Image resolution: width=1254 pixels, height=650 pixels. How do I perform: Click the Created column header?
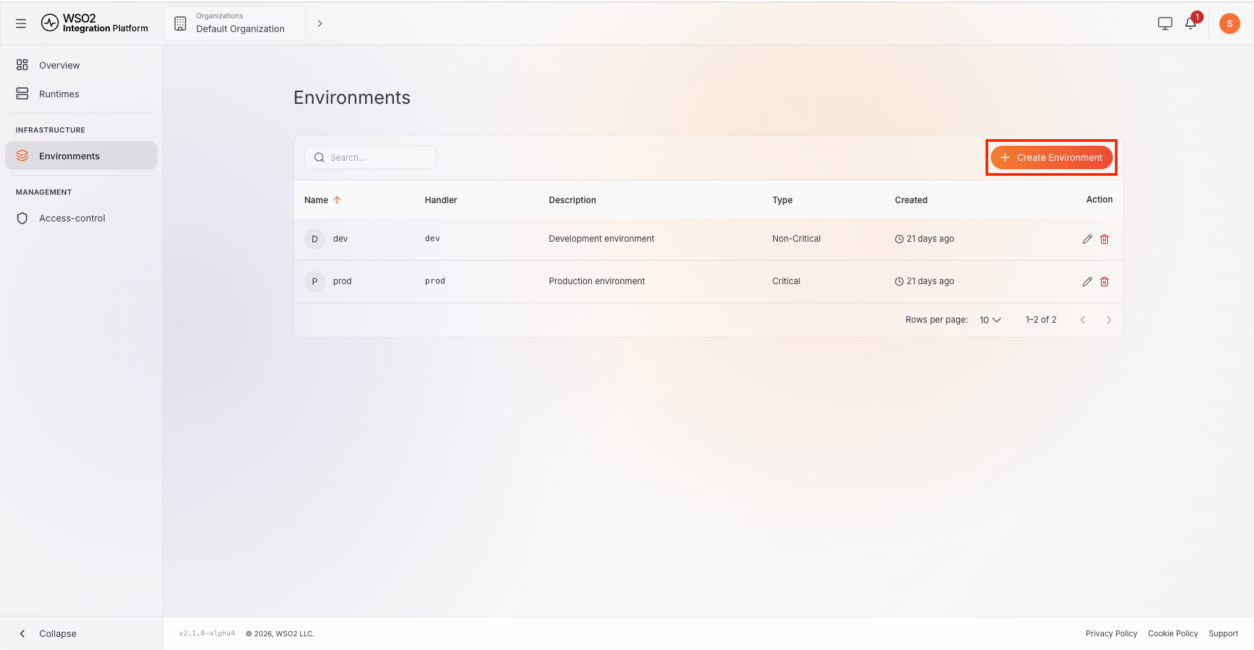point(911,200)
